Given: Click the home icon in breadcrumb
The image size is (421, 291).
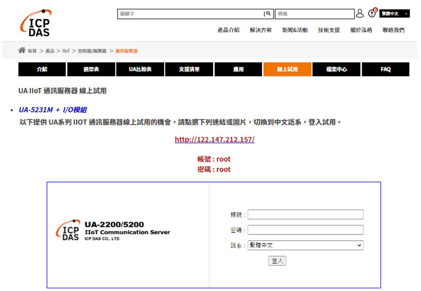Looking at the screenshot, I should pyautogui.click(x=22, y=50).
